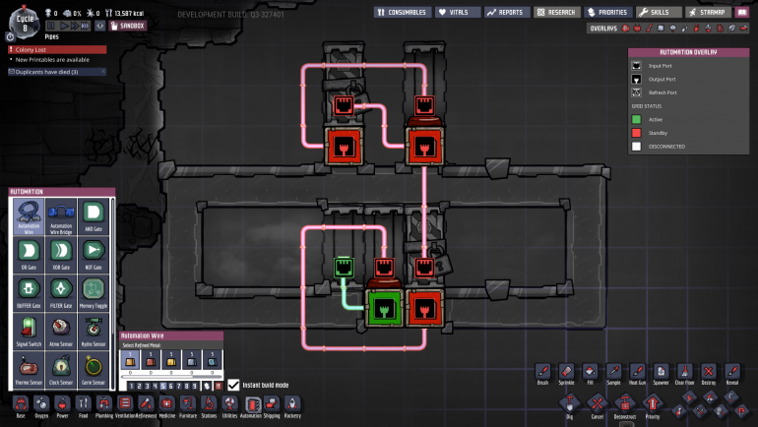Screen dimensions: 758x427
Task: Click the Cycle 8 asteroid clock
Action: (x=25, y=24)
